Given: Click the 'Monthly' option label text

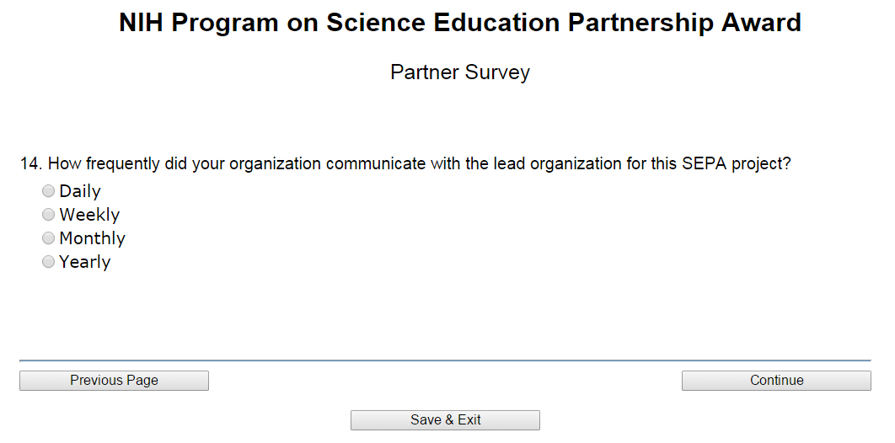Looking at the screenshot, I should pos(92,238).
